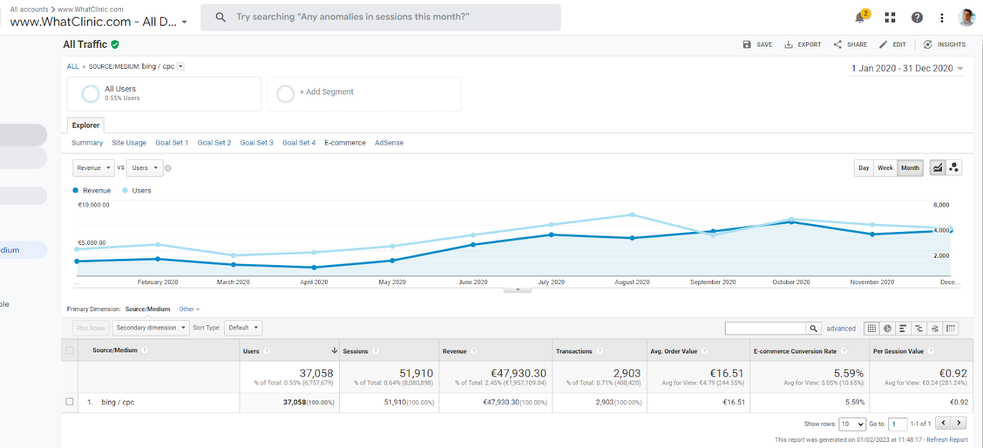Image resolution: width=983 pixels, height=448 pixels.
Task: Focus the Go to page input
Action: click(x=898, y=424)
